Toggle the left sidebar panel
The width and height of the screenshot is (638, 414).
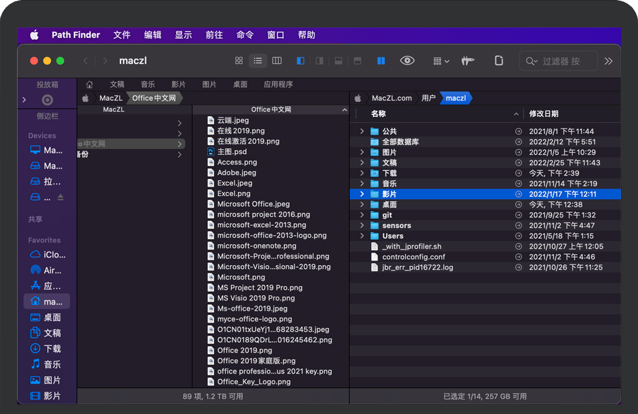pyautogui.click(x=300, y=61)
